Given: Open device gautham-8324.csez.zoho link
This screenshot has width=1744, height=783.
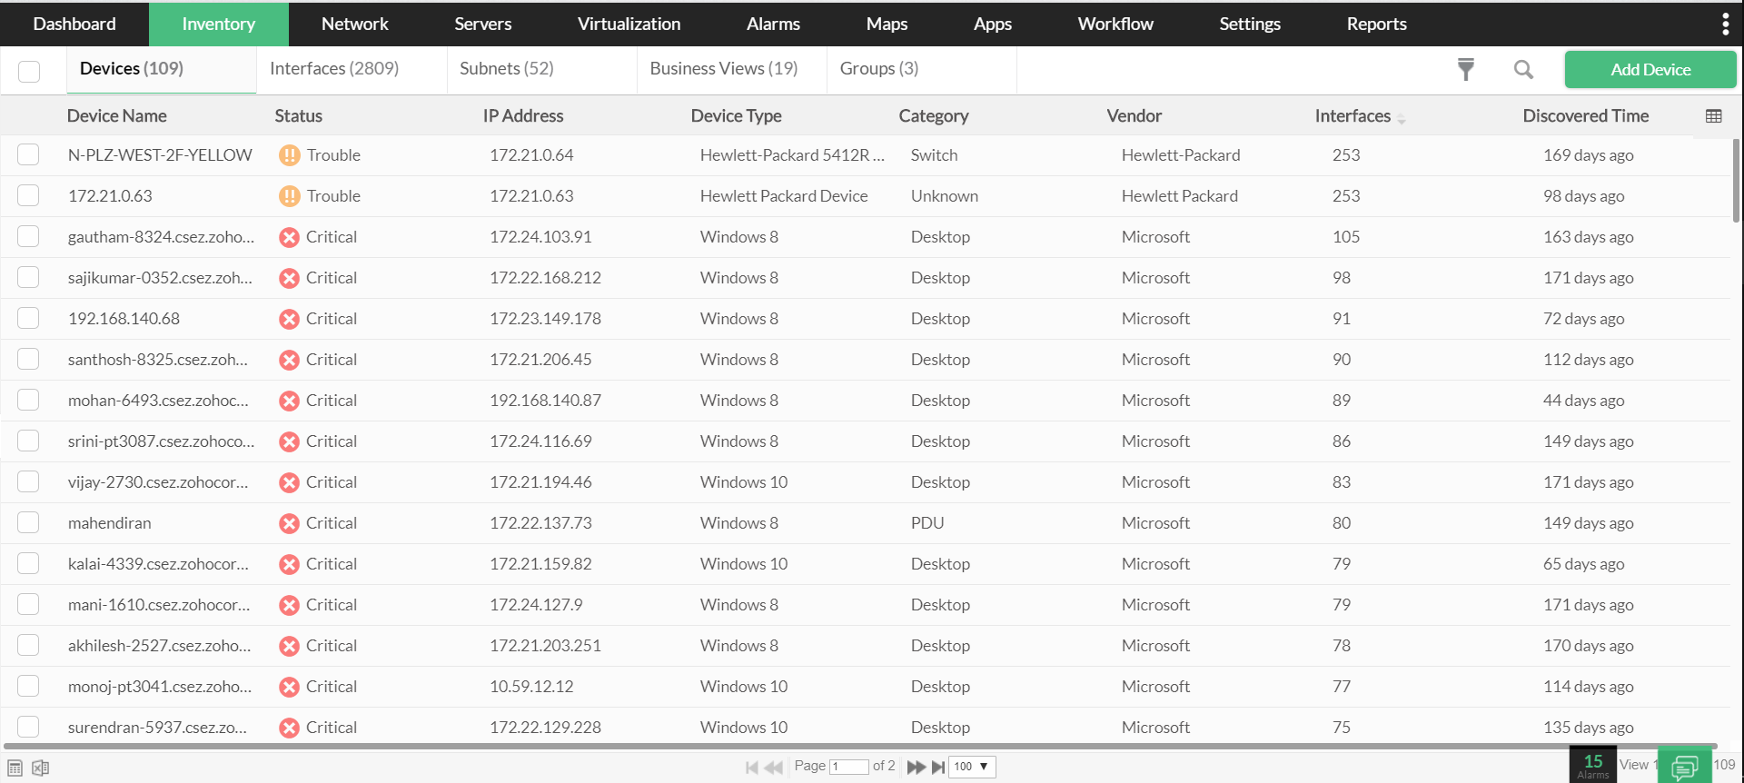Looking at the screenshot, I should coord(161,237).
